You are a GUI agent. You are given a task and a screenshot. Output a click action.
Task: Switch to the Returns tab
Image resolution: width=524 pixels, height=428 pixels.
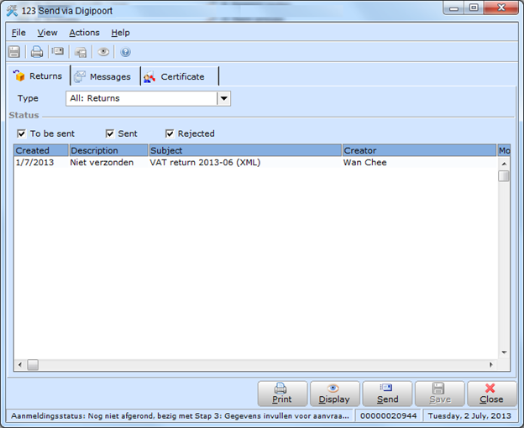click(39, 76)
